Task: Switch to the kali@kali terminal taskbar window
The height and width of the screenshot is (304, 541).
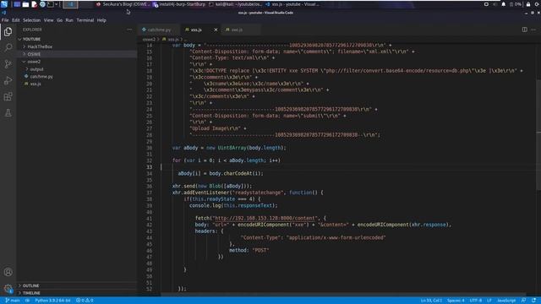Action: [x=236, y=4]
